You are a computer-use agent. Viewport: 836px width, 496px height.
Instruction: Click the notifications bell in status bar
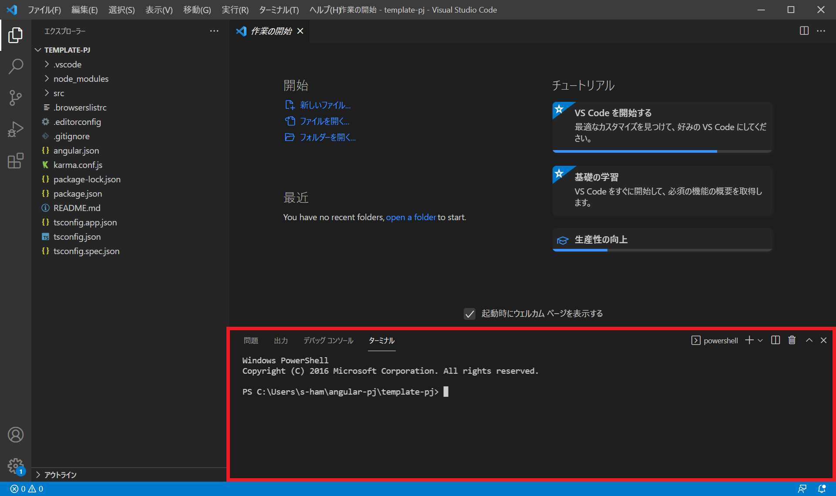(x=822, y=489)
